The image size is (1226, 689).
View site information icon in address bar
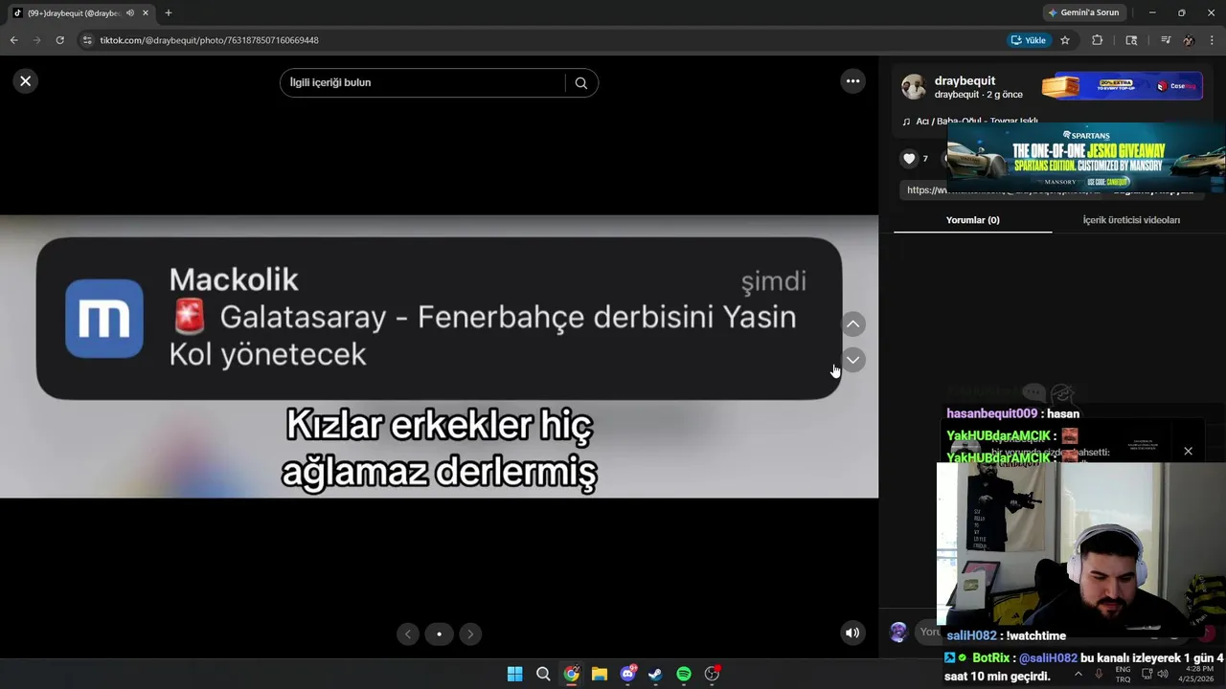point(87,40)
